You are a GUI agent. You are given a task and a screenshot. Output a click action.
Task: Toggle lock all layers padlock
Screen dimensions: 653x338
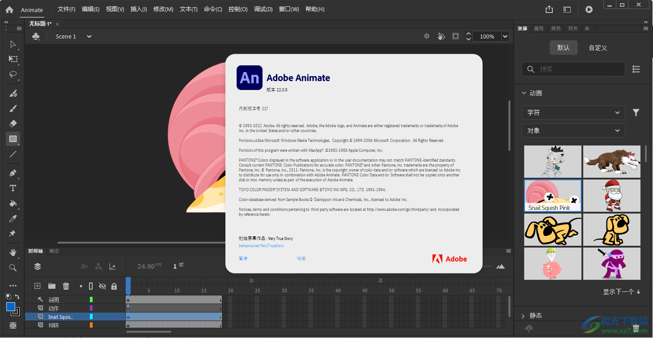[114, 286]
